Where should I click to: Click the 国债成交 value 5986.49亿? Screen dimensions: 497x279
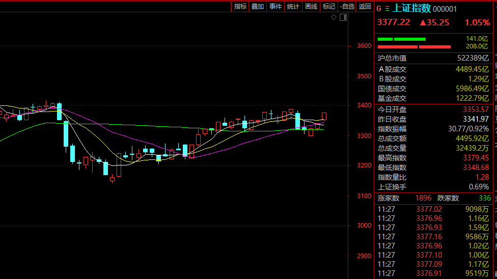click(472, 89)
